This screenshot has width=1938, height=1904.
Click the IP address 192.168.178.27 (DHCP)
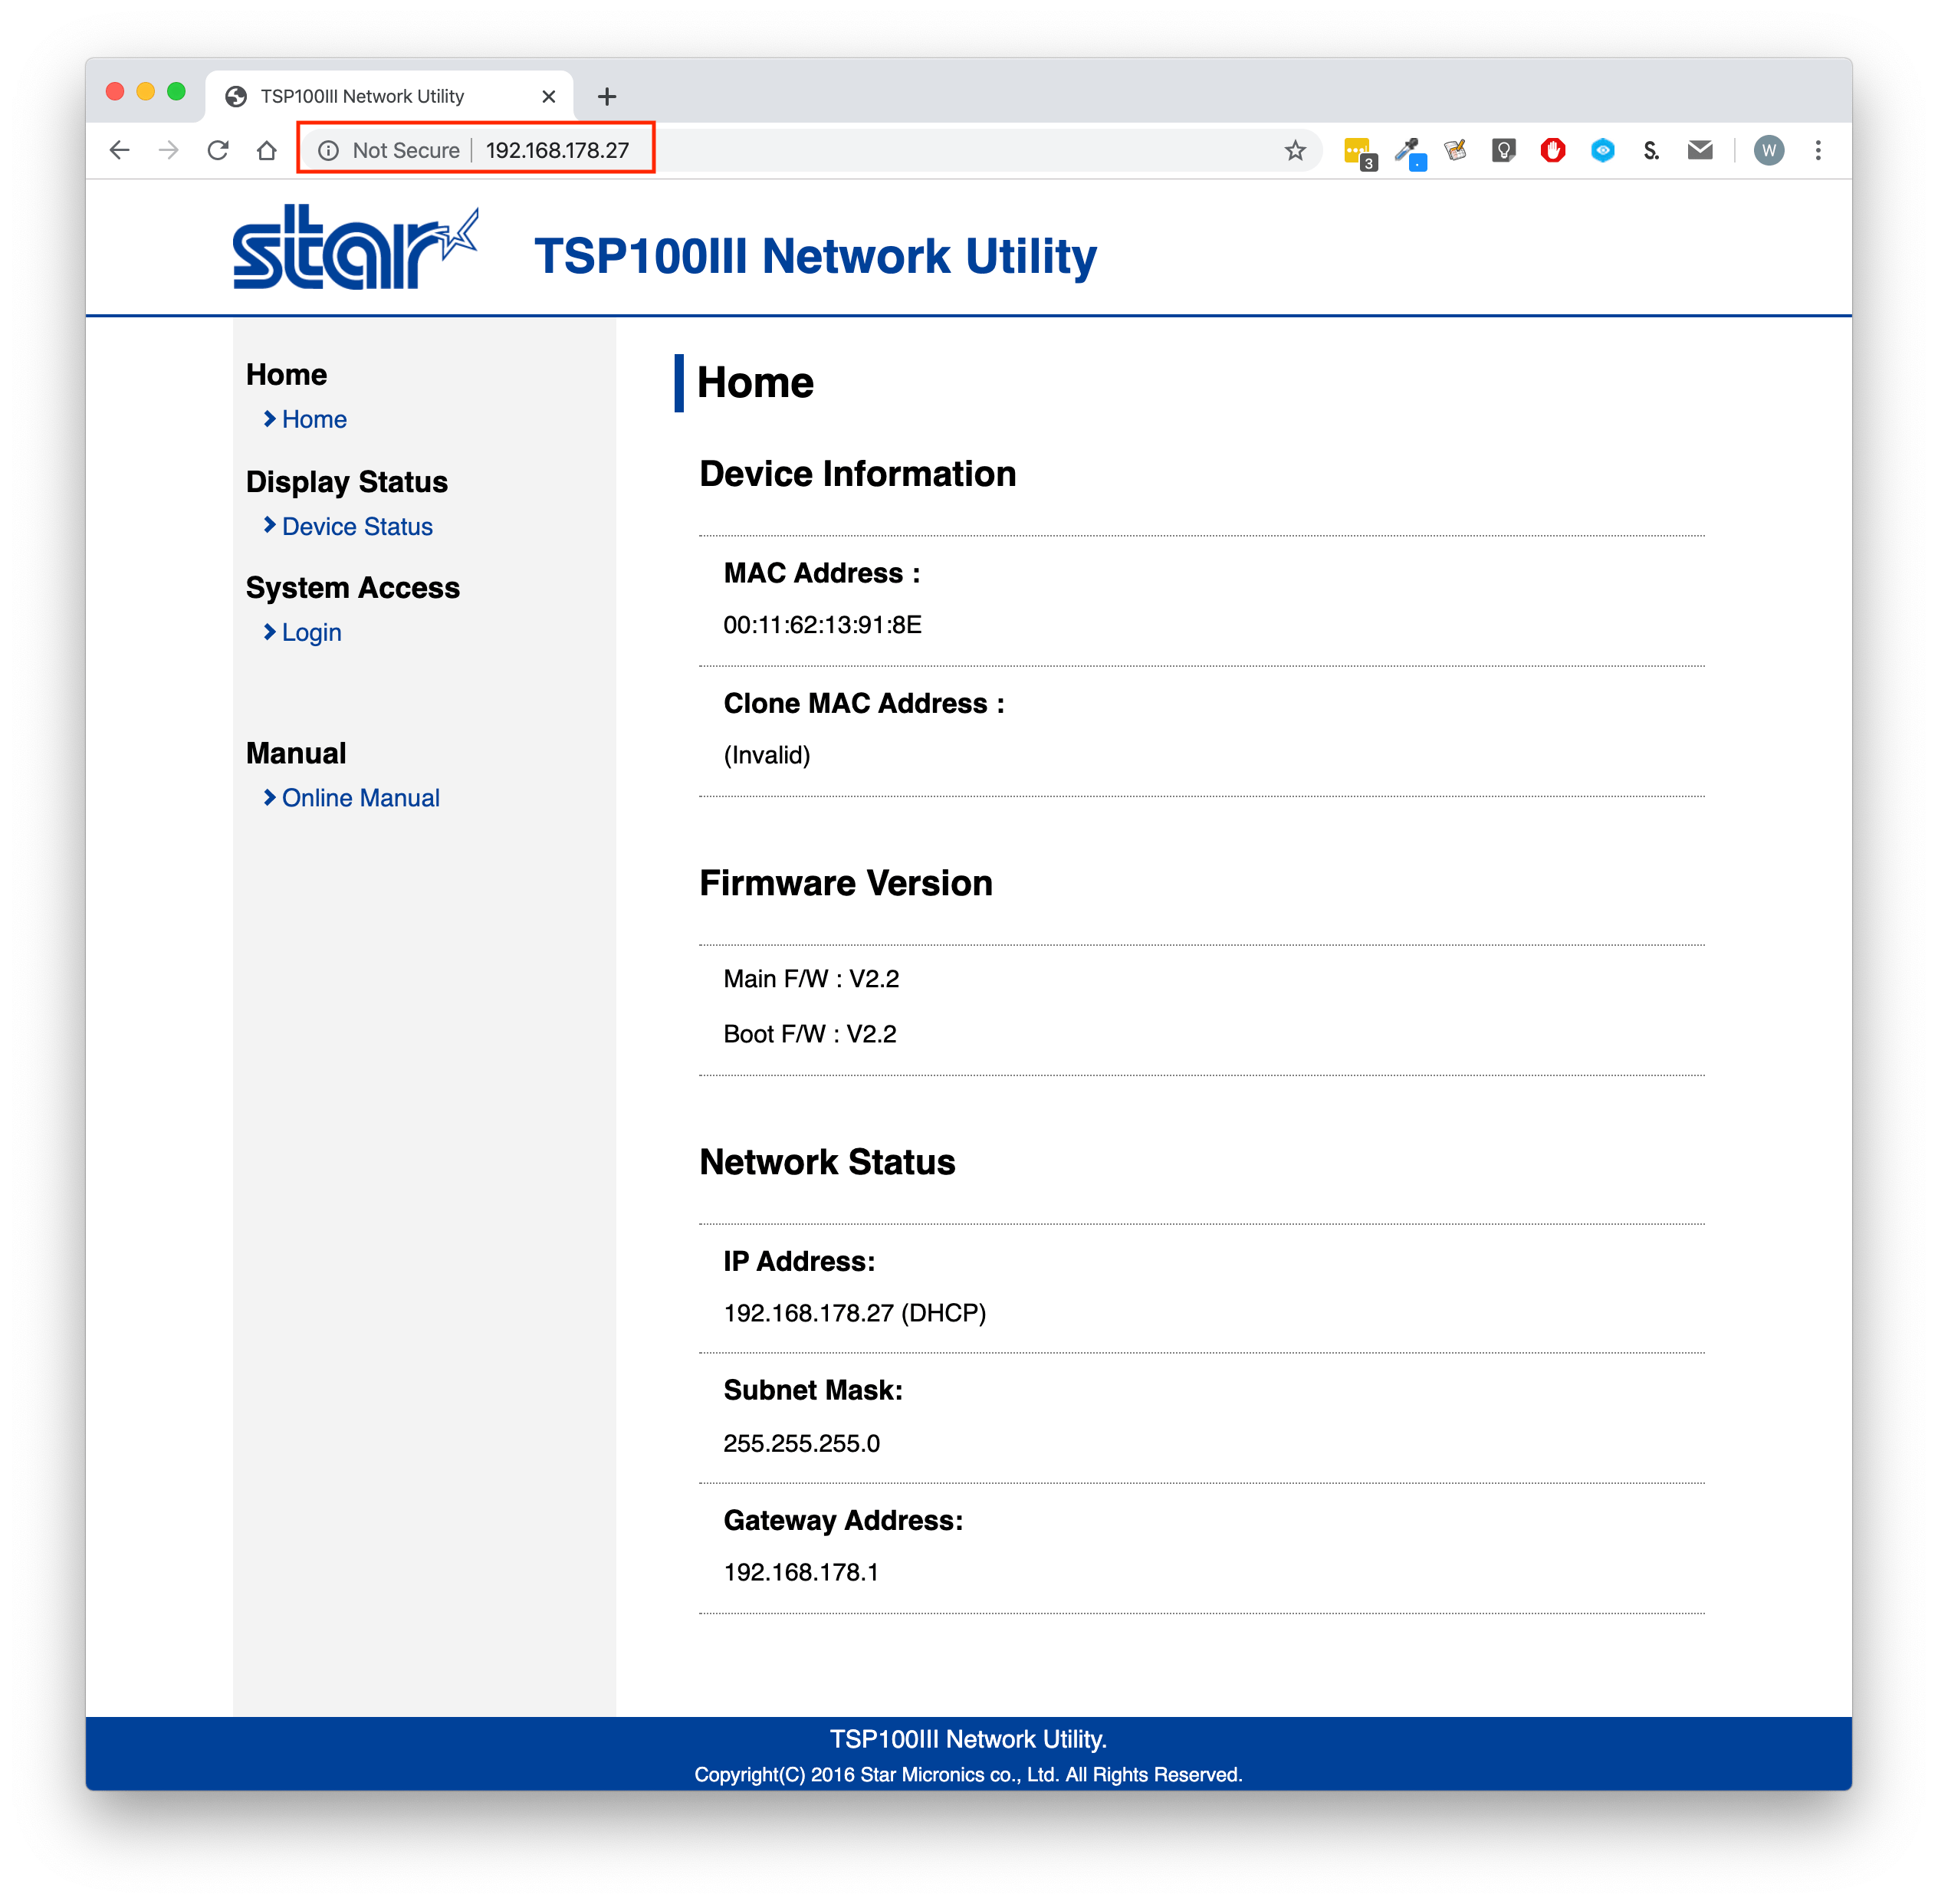pyautogui.click(x=854, y=1312)
